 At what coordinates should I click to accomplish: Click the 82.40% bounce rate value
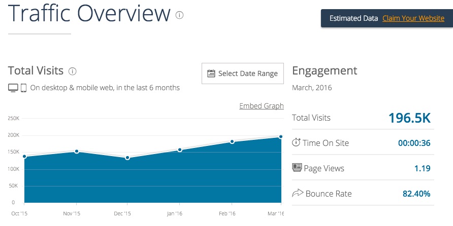tap(416, 194)
